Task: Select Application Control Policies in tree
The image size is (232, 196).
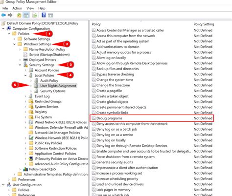Action: (55, 154)
